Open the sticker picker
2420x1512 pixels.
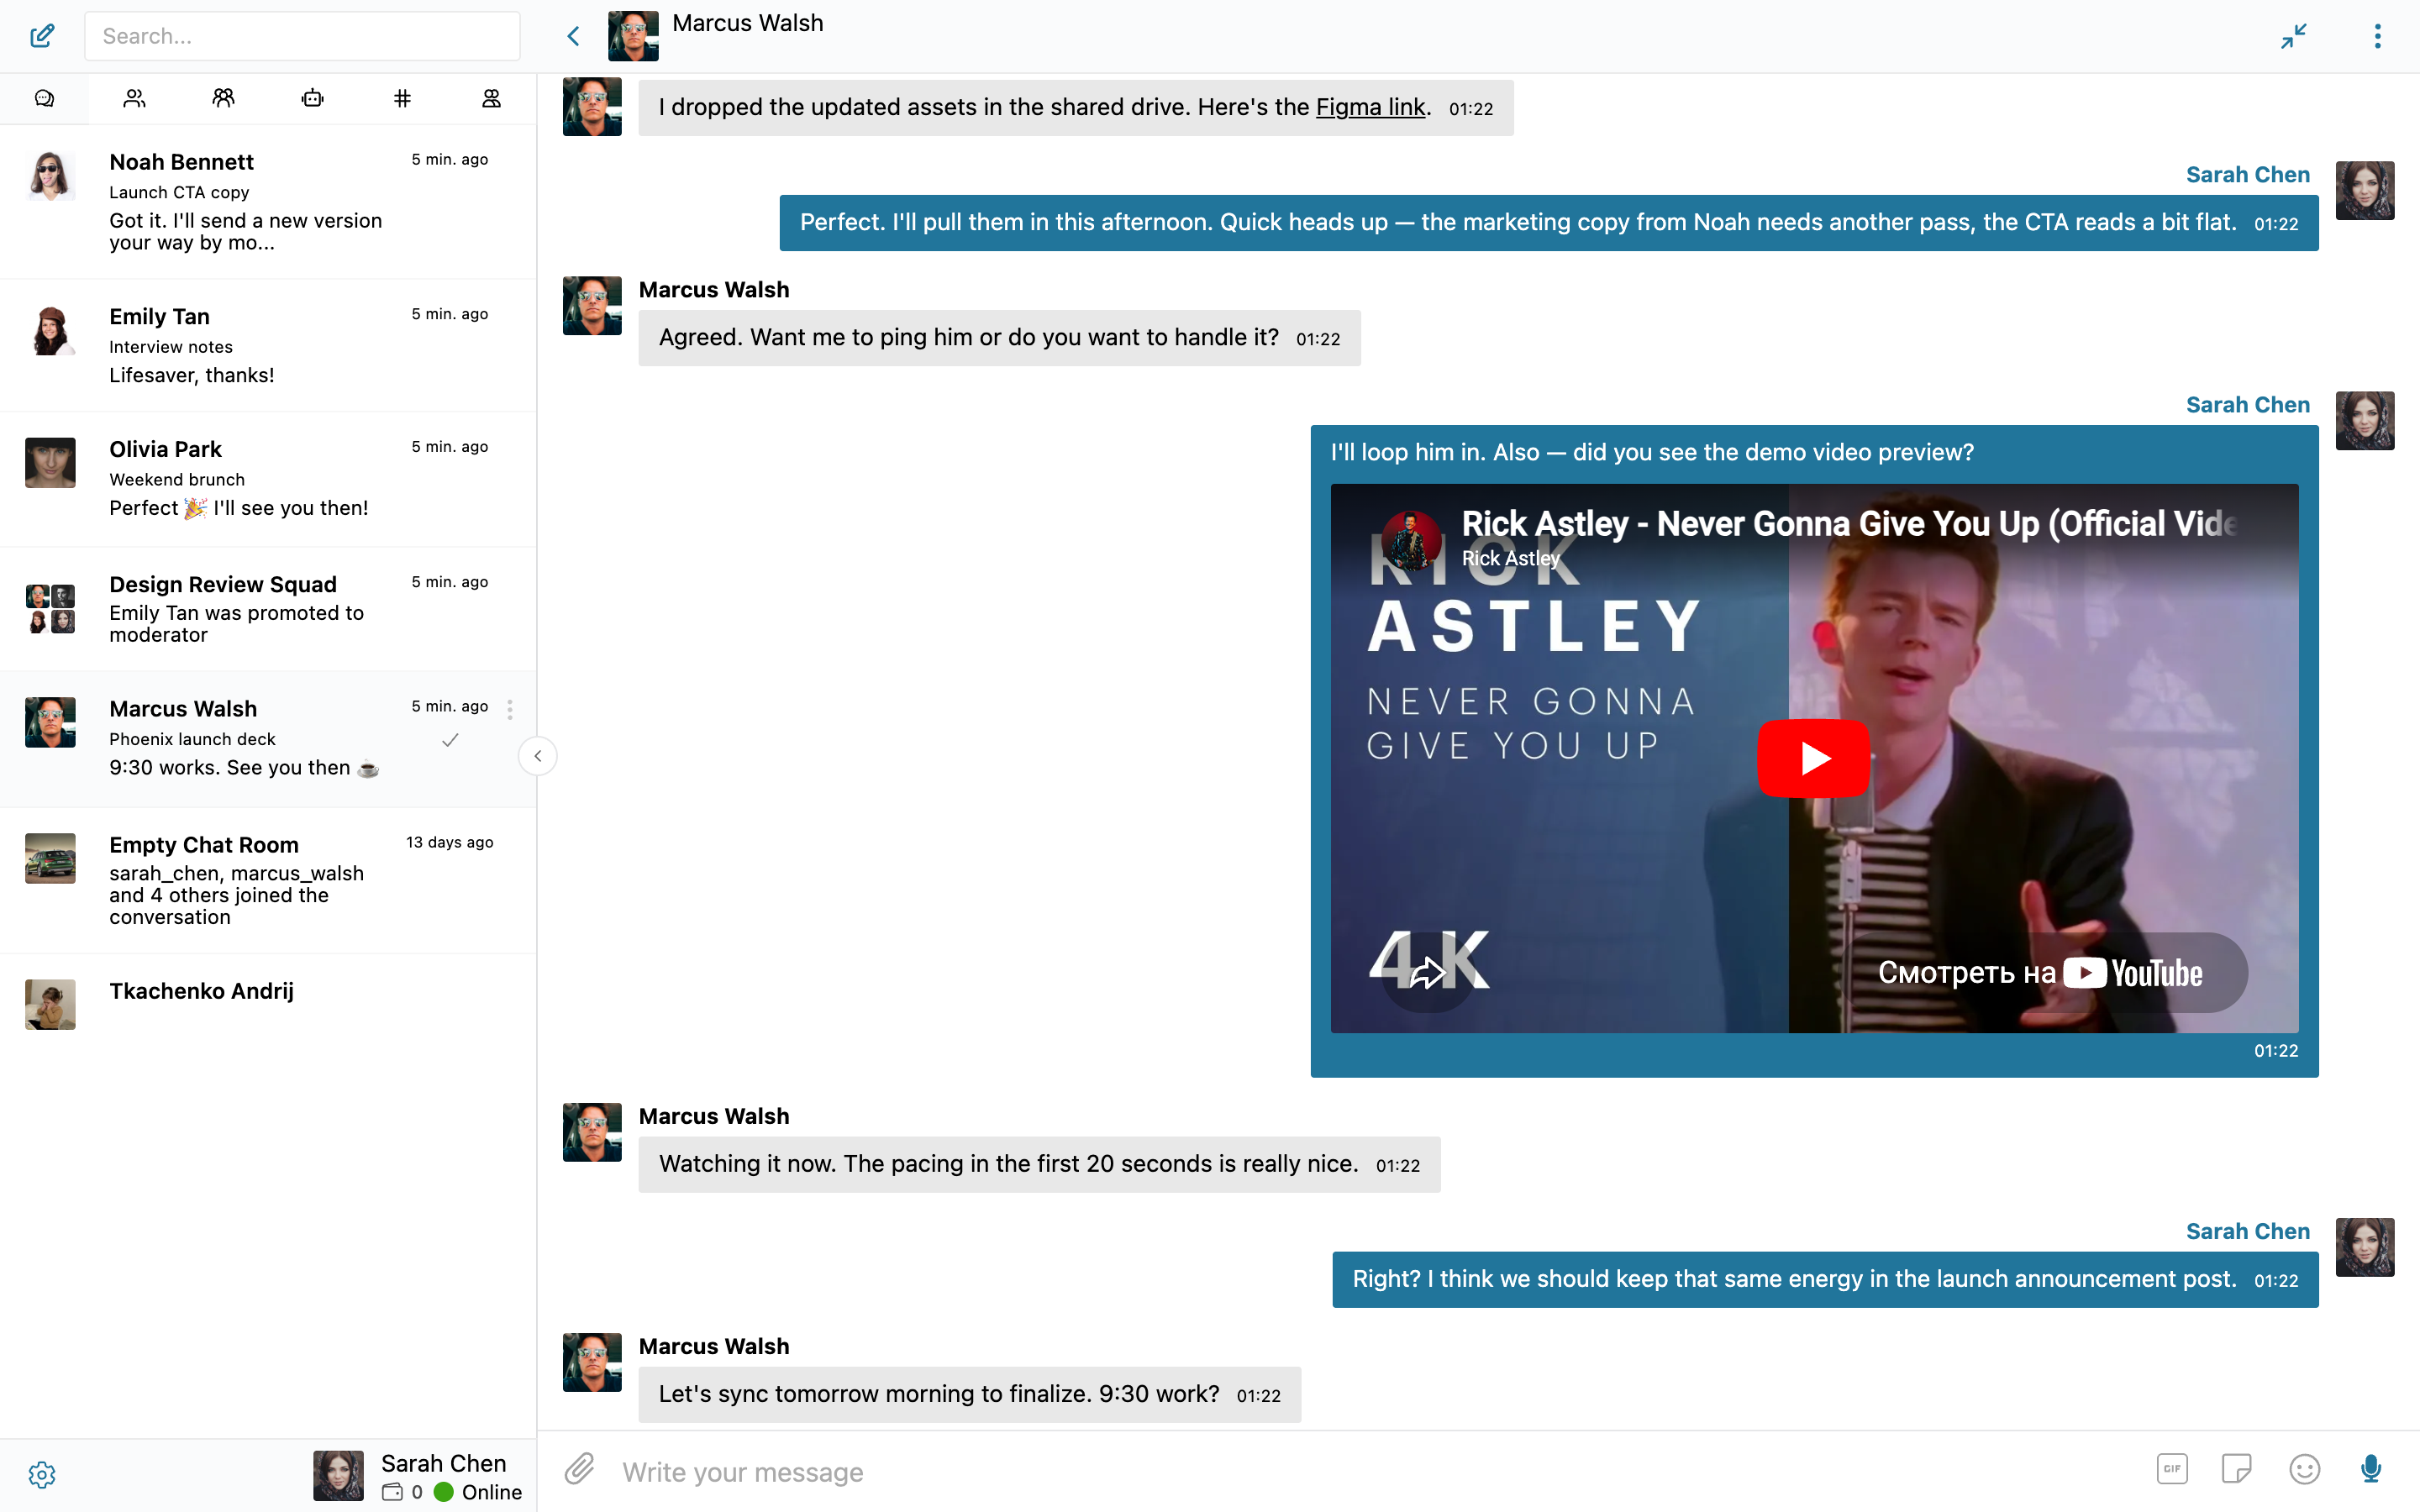(2236, 1469)
